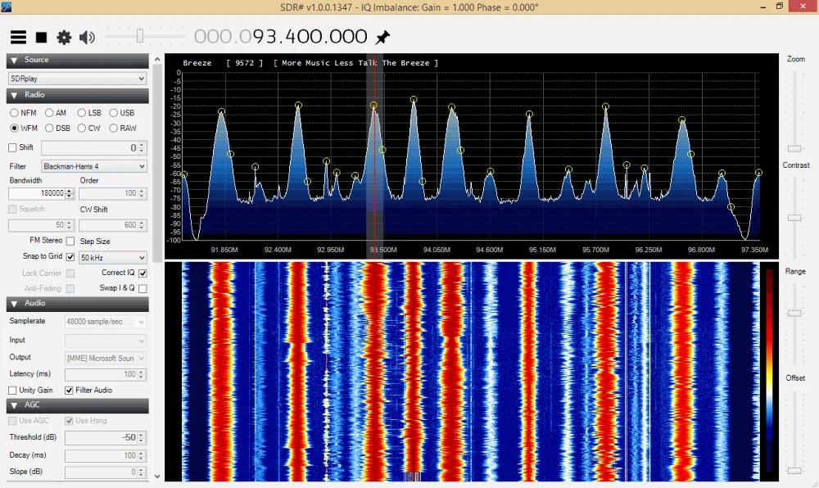Click the red tuning line in spectrum
The height and width of the screenshot is (488, 819).
click(374, 156)
